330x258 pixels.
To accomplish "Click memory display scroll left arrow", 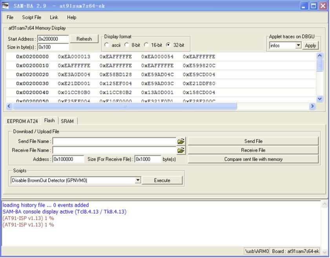I will coord(9,106).
